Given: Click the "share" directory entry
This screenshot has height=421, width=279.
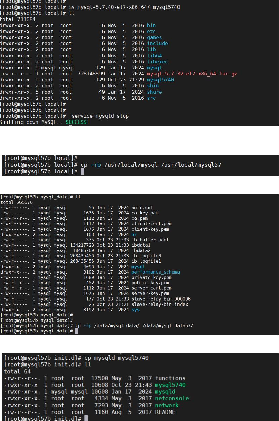Looking at the screenshot, I should pyautogui.click(x=154, y=92).
